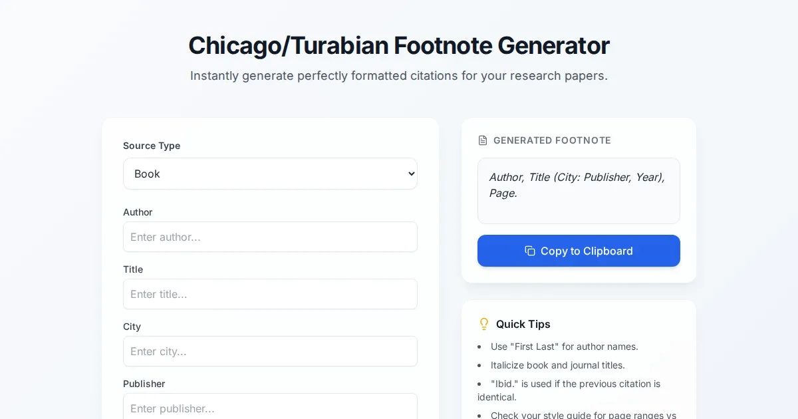Click the Chicago/Turabian Footnote Generator heading
The width and height of the screenshot is (798, 419).
coord(399,46)
